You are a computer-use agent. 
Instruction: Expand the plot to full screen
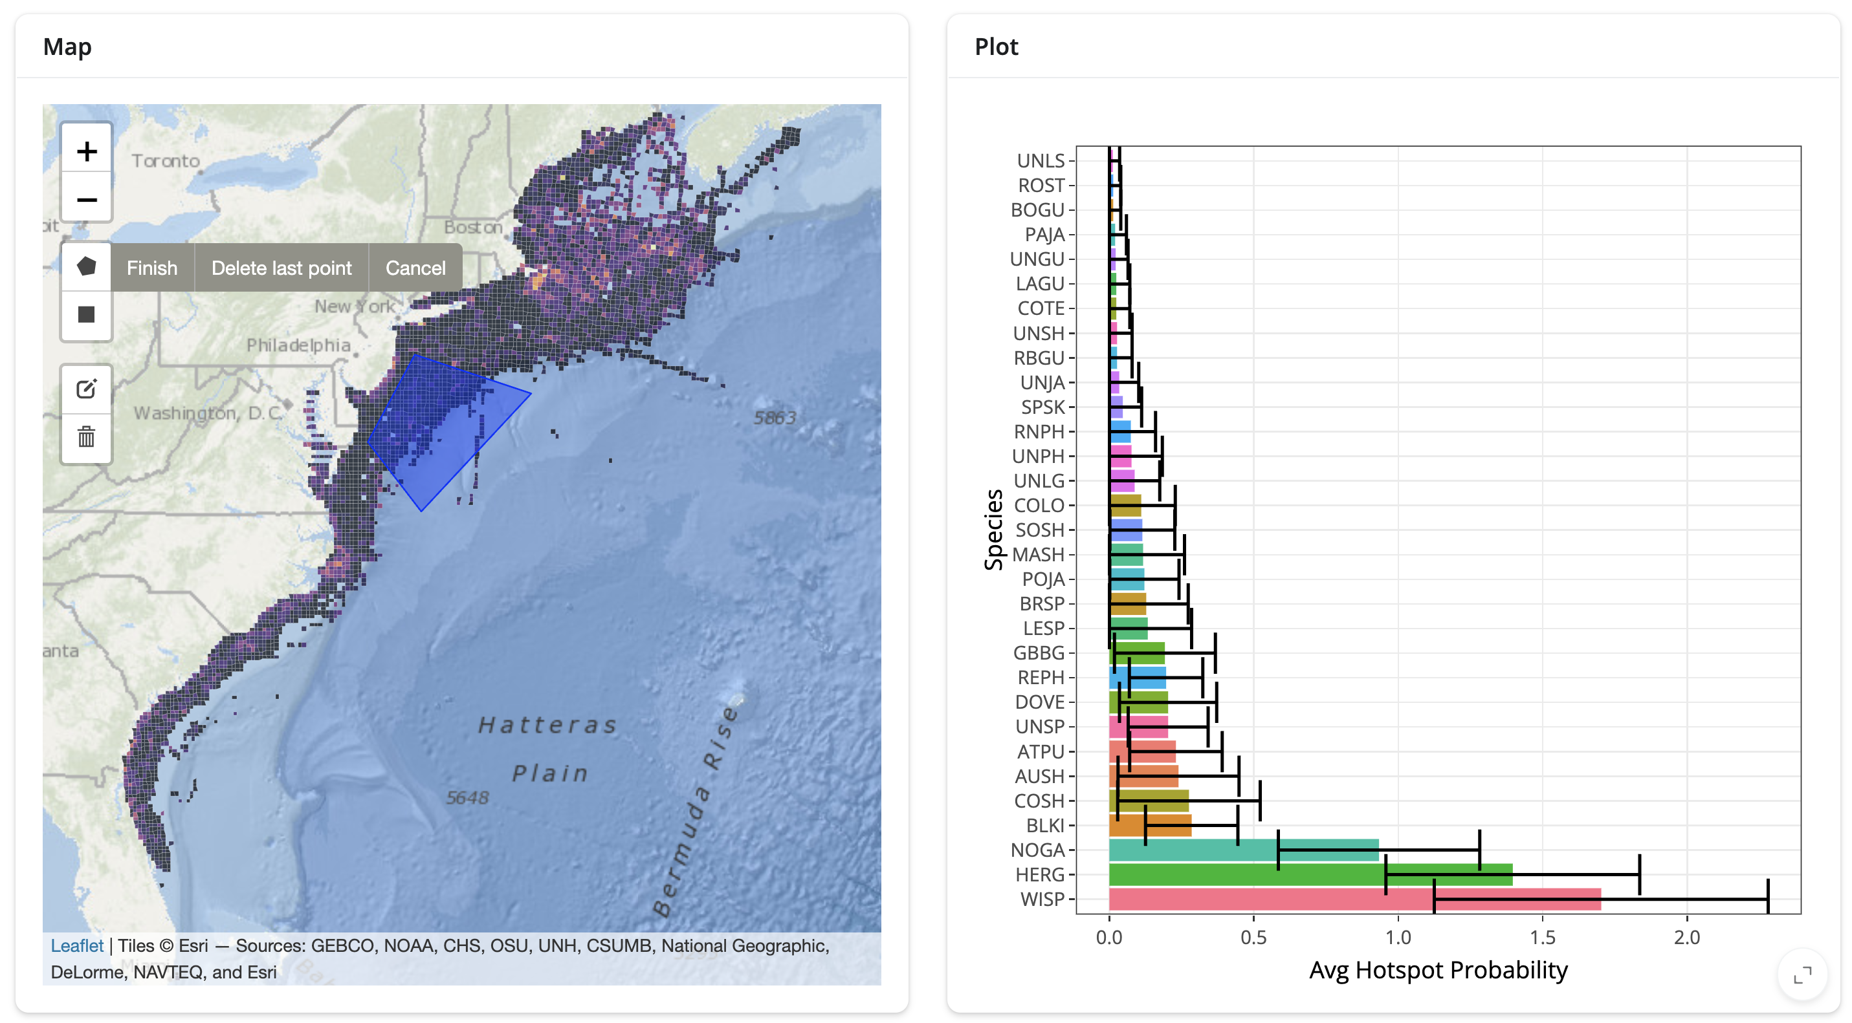click(1802, 976)
